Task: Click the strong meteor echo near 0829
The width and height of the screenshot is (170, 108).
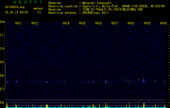Action: (144, 80)
